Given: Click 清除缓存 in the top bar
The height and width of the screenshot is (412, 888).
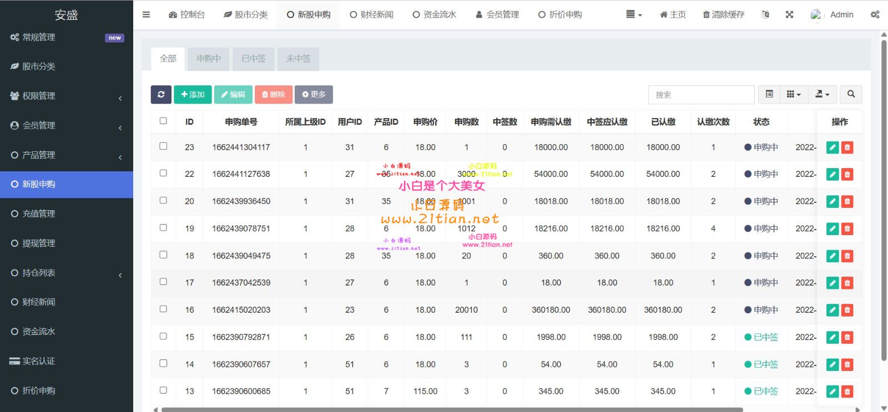Looking at the screenshot, I should click(x=724, y=14).
